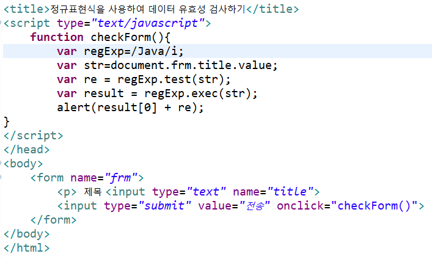Viewport: 432px width, 259px height.
Task: Click the opening <title> tag
Action: coord(27,9)
